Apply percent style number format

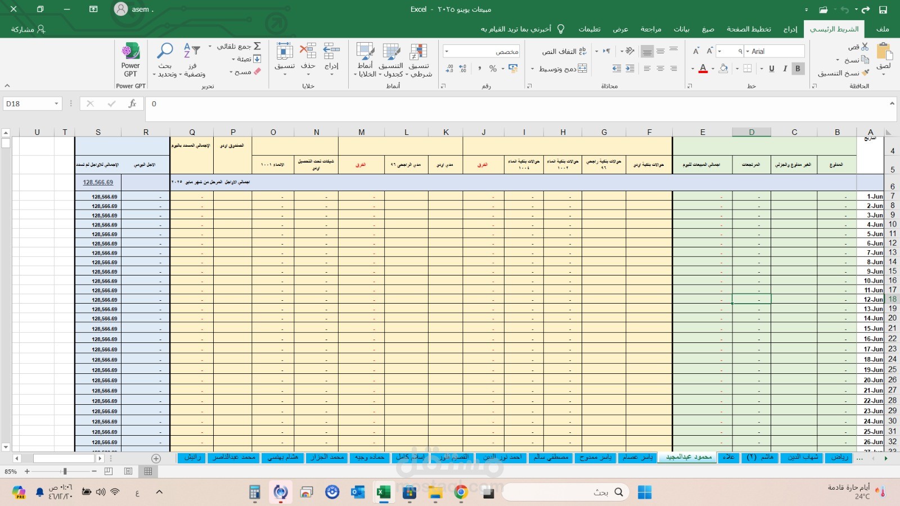coord(493,69)
